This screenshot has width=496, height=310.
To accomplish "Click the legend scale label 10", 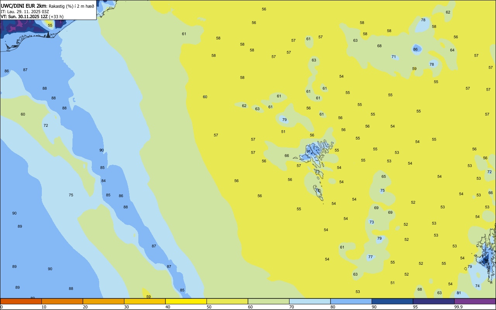I will tap(44, 307).
